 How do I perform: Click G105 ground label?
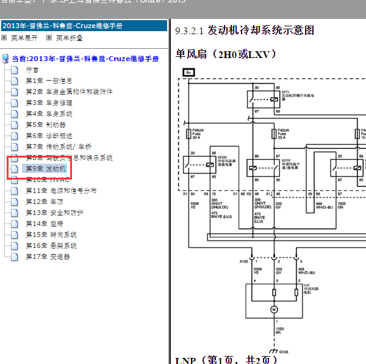pyautogui.click(x=284, y=352)
